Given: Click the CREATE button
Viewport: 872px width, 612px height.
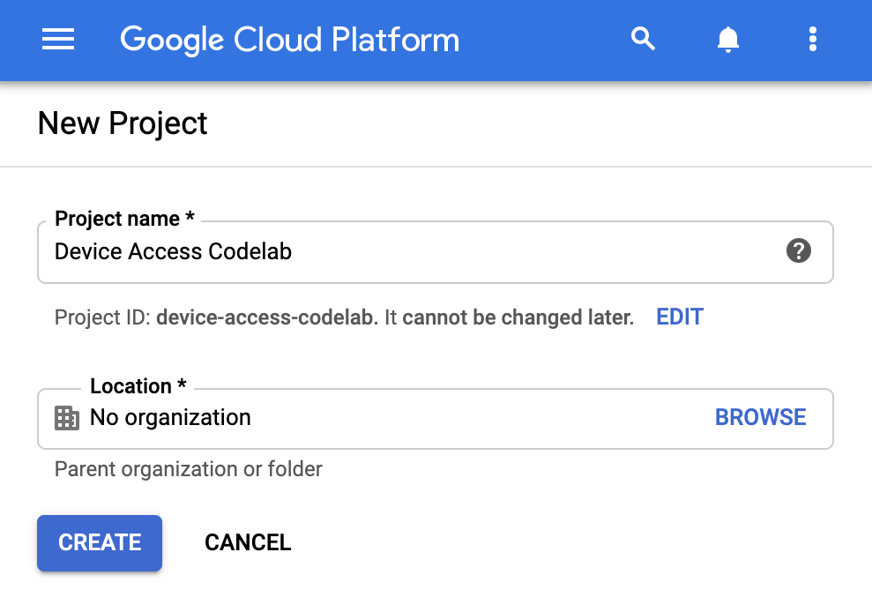Looking at the screenshot, I should point(99,542).
